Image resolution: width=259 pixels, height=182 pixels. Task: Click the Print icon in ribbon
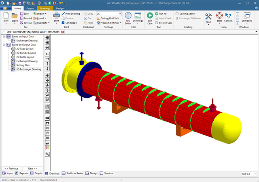56,18
